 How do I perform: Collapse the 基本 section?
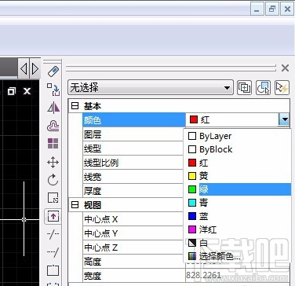[75, 106]
